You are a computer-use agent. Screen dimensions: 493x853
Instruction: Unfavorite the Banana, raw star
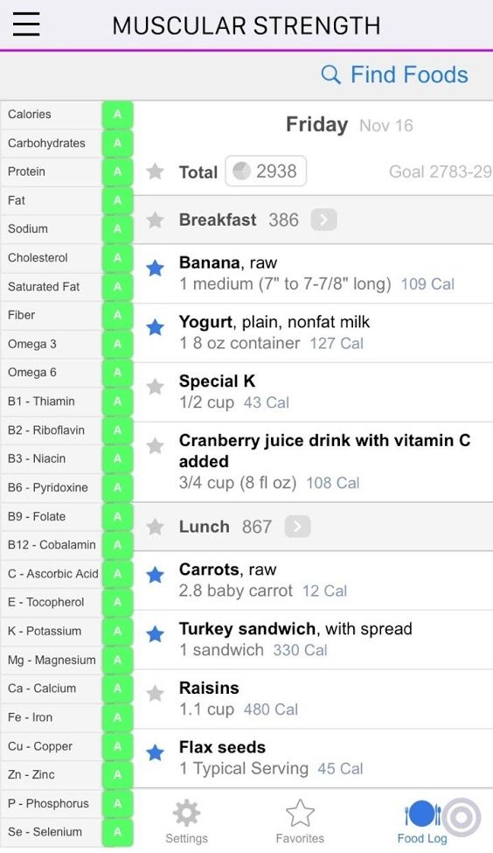click(156, 268)
